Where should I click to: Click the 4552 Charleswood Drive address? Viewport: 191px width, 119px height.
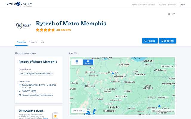pyautogui.click(x=39, y=86)
